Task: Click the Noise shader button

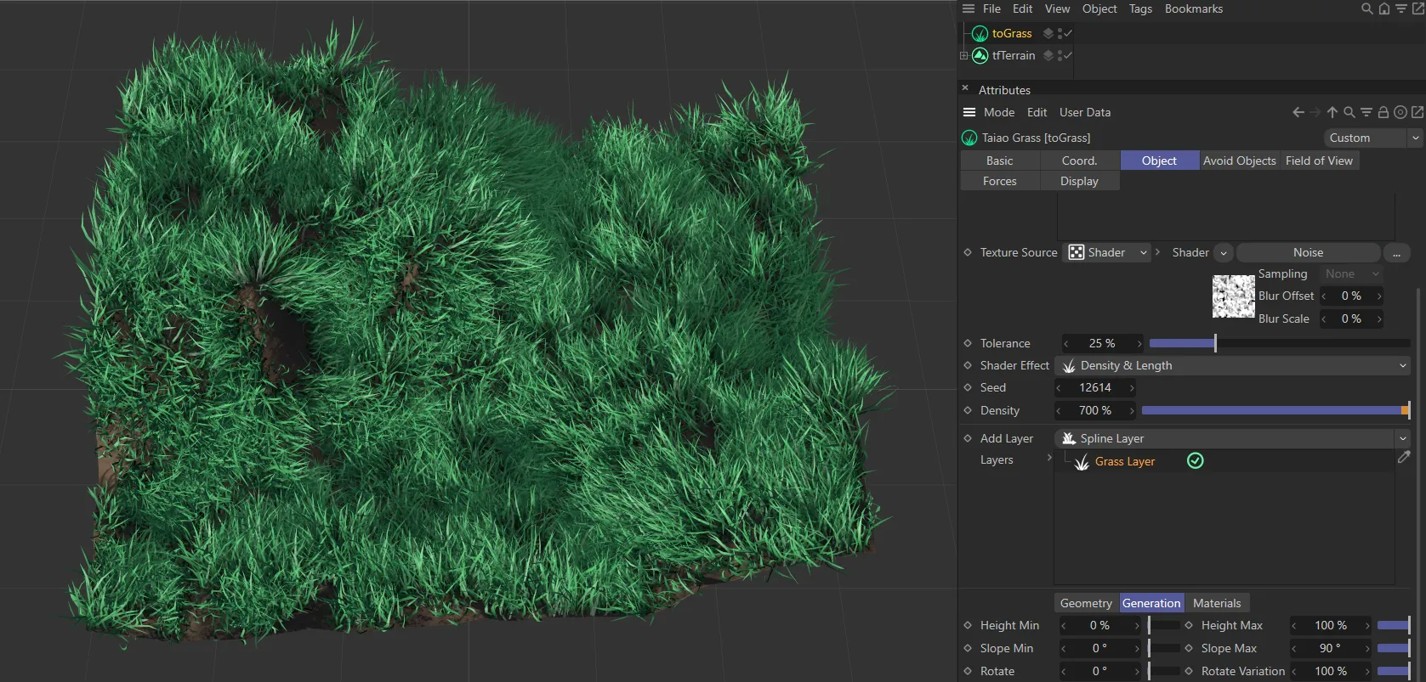Action: point(1307,253)
